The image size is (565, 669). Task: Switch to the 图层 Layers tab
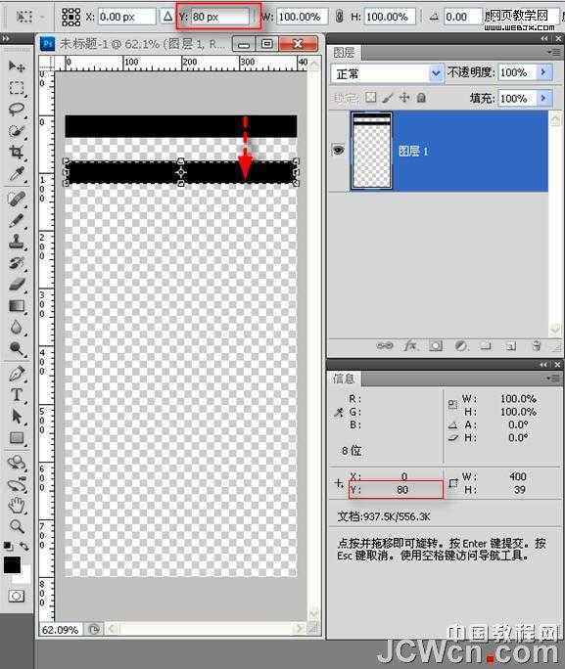click(344, 53)
